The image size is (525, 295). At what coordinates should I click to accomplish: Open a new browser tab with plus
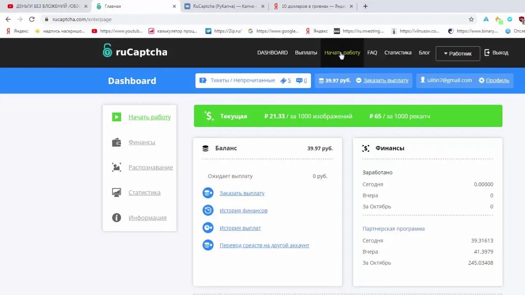click(x=365, y=6)
